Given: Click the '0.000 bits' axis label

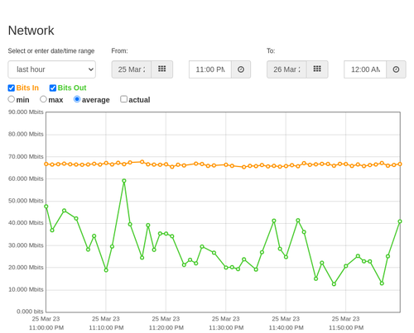Looking at the screenshot, I should click(30, 312).
